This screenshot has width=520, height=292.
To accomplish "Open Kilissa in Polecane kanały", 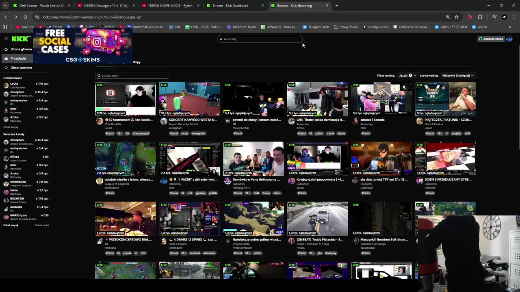I will coord(26,159).
